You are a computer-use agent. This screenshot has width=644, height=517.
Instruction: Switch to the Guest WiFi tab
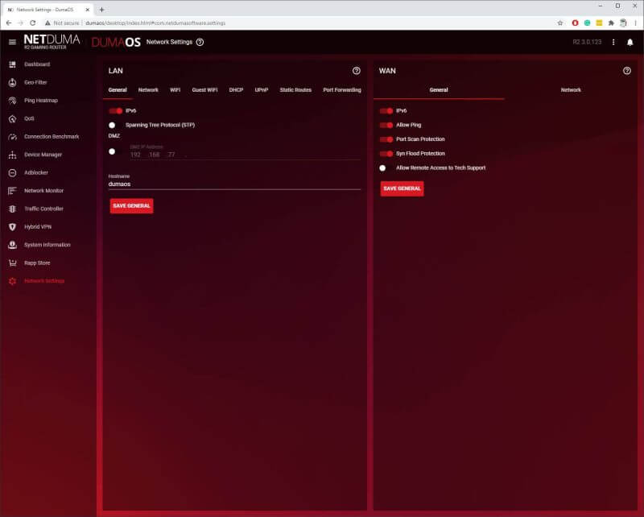(205, 90)
